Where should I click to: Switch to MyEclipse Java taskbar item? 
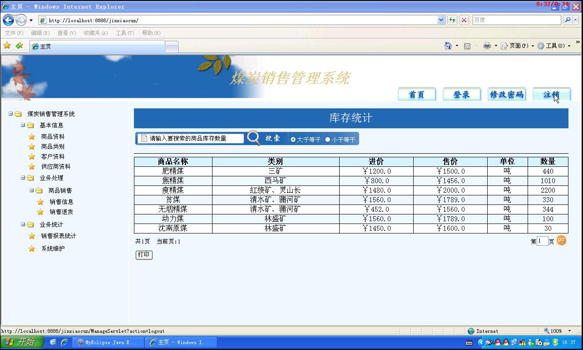coord(109,342)
